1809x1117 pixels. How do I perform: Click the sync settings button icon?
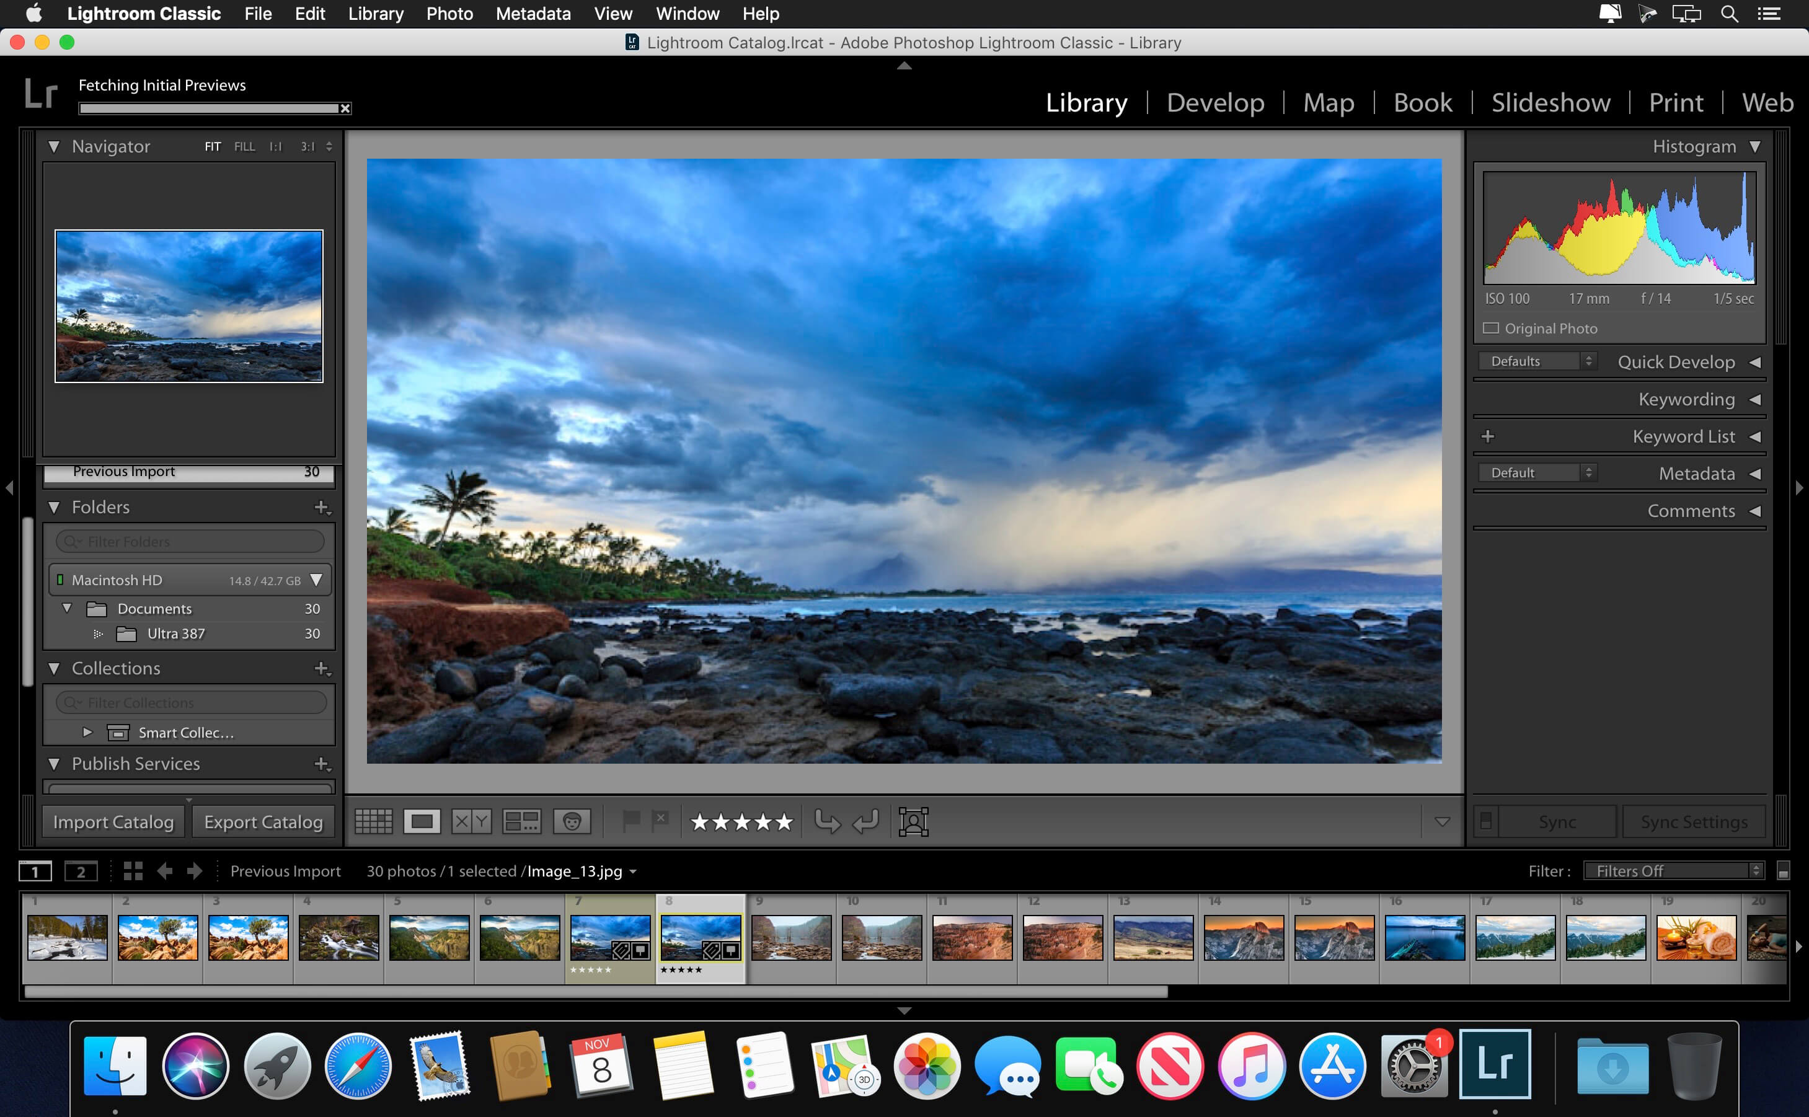[x=1692, y=821]
